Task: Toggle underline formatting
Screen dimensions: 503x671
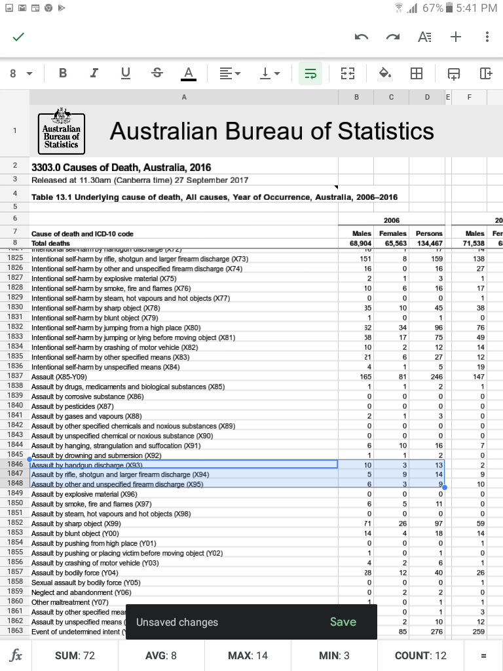Action: point(125,73)
